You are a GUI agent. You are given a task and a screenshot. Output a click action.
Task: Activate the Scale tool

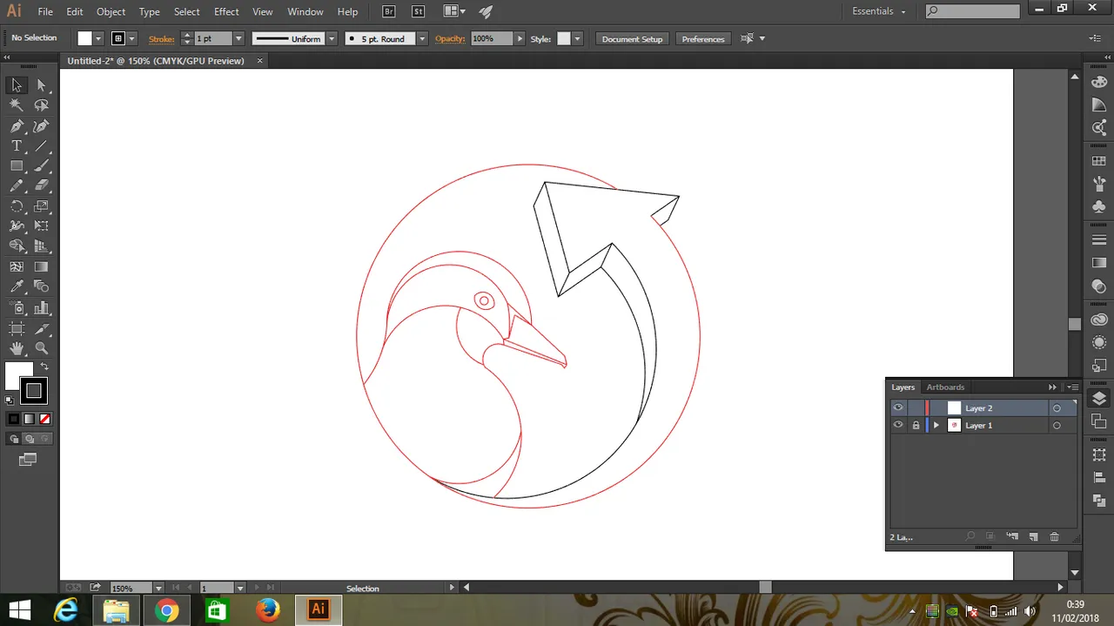point(41,206)
